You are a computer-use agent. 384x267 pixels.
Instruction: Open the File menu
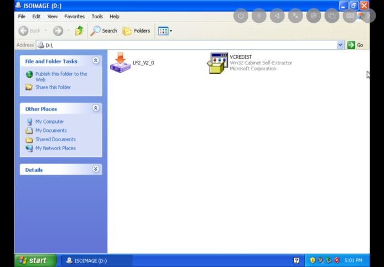(22, 17)
